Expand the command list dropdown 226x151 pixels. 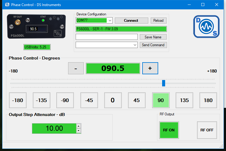pyautogui.click(x=135, y=45)
